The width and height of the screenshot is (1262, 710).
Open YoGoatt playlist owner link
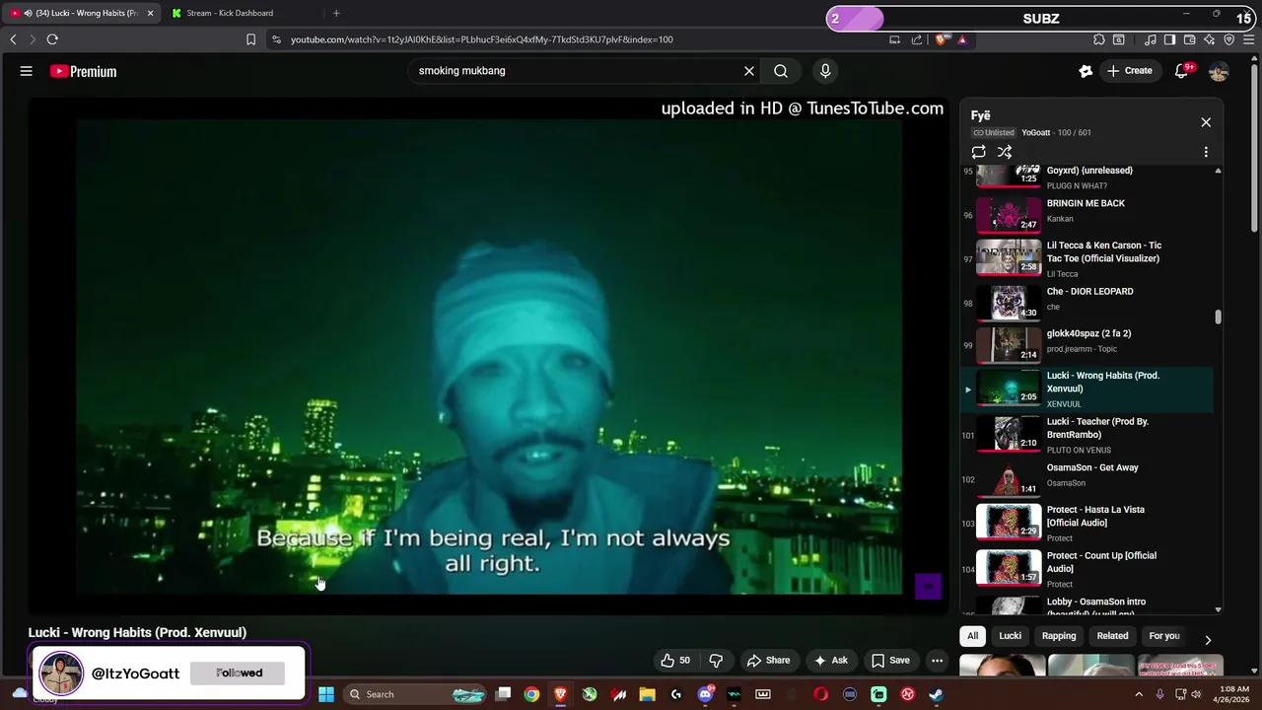(x=1035, y=132)
